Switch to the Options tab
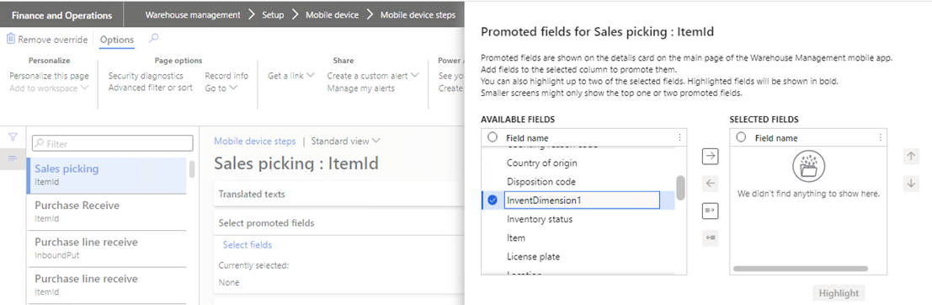The height and width of the screenshot is (305, 932). (117, 40)
